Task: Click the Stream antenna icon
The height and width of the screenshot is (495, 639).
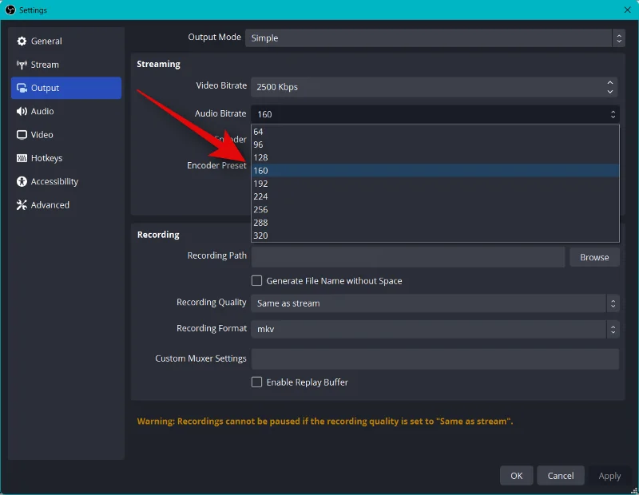Action: click(22, 65)
